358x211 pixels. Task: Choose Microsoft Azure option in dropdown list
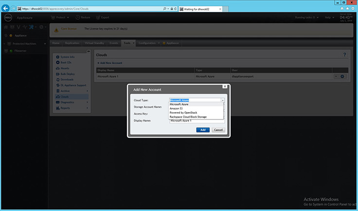point(196,104)
